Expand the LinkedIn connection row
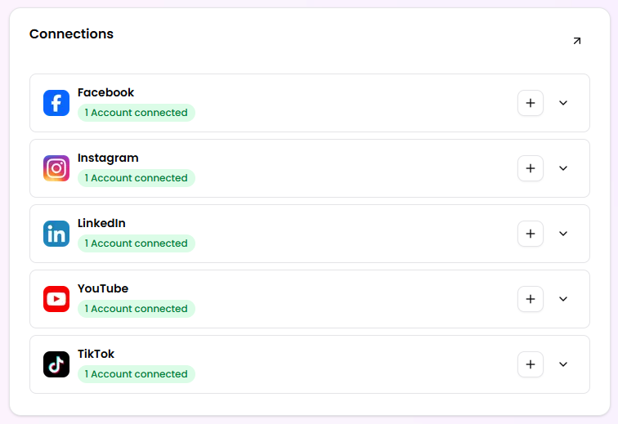The image size is (618, 424). click(563, 234)
